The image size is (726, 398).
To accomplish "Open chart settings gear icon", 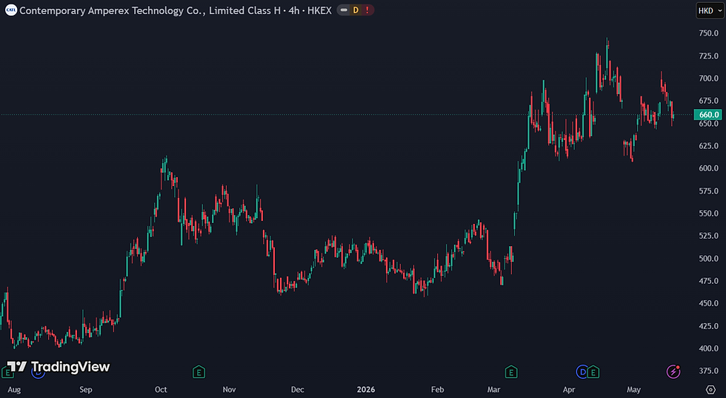I will [710, 390].
